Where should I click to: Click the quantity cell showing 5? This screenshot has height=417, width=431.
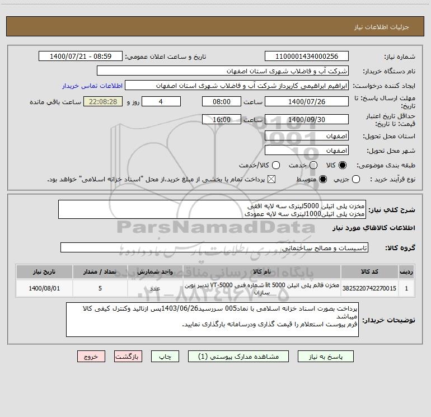100,288
